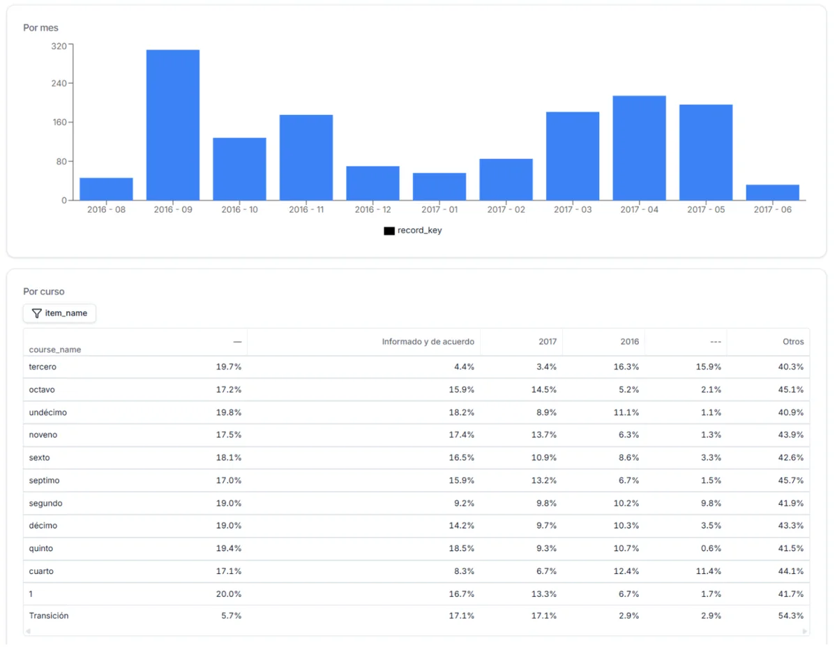Screen dimensions: 837x657
Task: Click the 2017 - 05 chart bar
Action: coord(706,153)
